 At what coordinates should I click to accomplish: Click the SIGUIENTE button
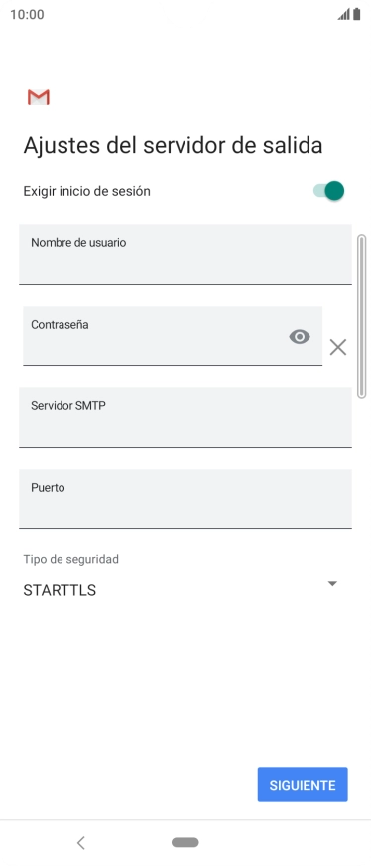tap(303, 785)
